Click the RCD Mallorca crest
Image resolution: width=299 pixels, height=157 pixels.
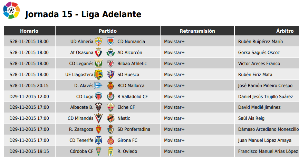pyautogui.click(x=110, y=85)
